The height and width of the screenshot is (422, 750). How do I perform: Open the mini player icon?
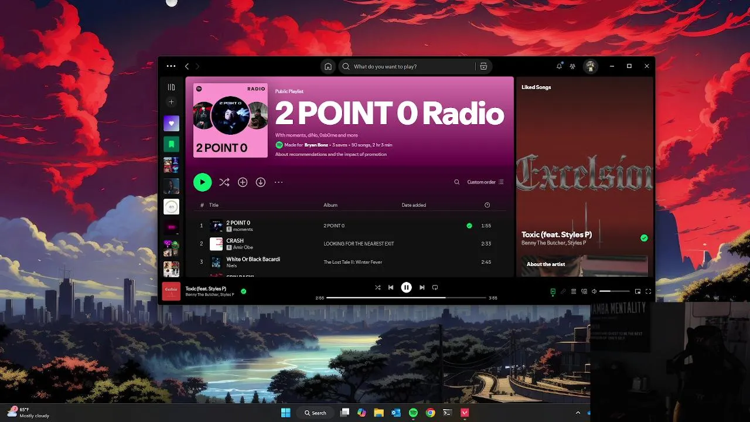click(x=637, y=291)
